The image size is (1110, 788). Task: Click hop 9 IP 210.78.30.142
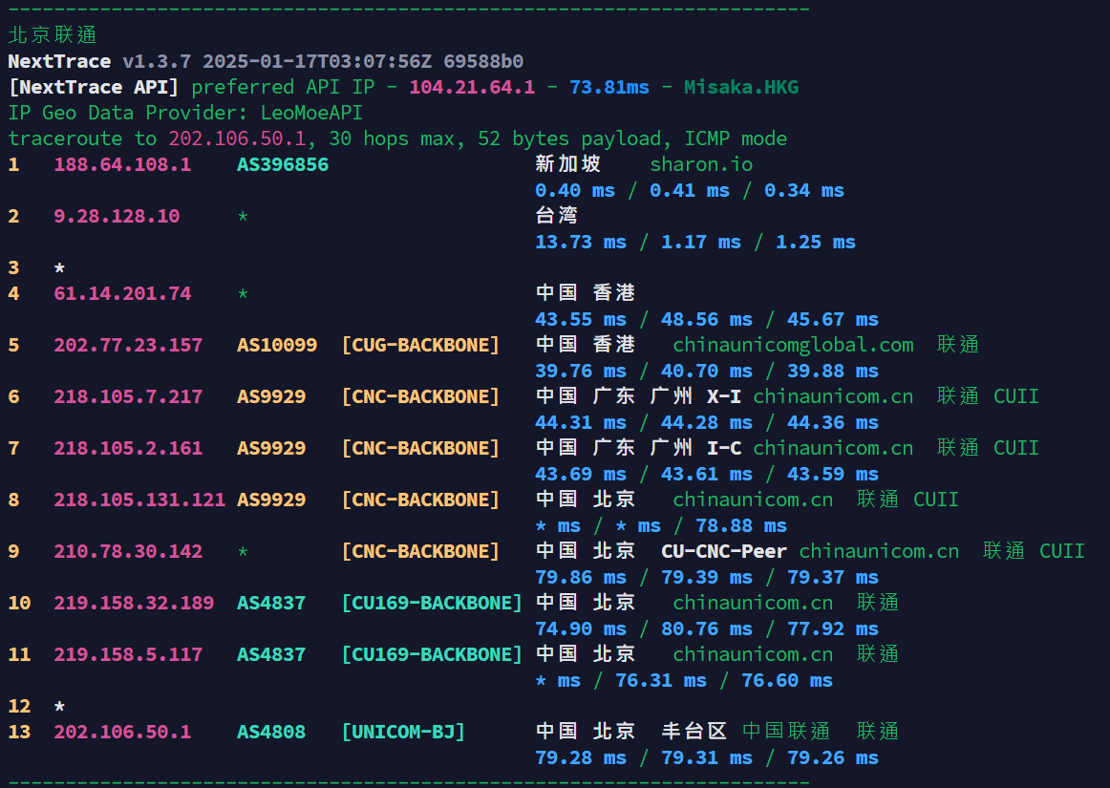128,551
